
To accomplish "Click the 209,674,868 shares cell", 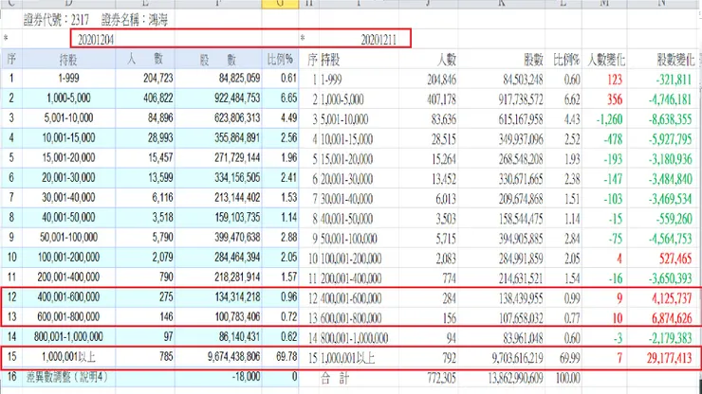I will (x=521, y=199).
